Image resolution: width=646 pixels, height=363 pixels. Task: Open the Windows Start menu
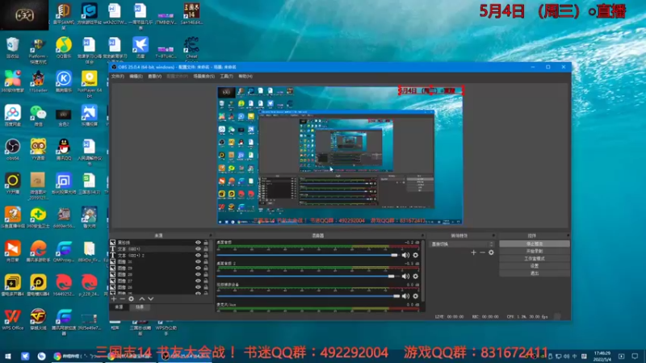point(8,356)
